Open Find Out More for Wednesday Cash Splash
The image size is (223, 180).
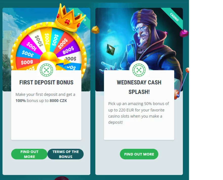point(139,154)
